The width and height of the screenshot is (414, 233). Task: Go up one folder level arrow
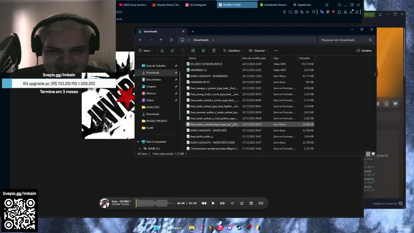tap(161, 40)
